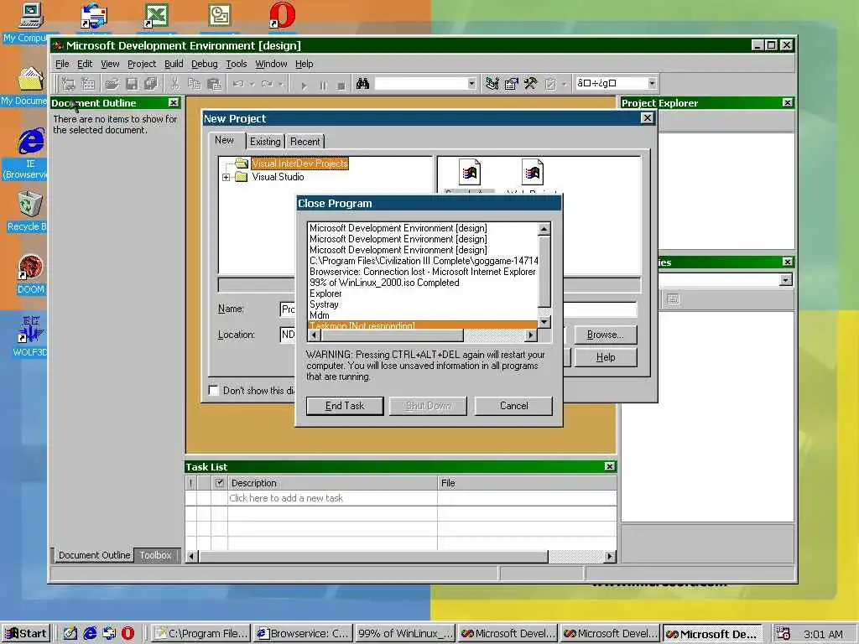Screen dimensions: 859x644
Task: Switch to the Recent tab in New Project
Action: pyautogui.click(x=305, y=142)
